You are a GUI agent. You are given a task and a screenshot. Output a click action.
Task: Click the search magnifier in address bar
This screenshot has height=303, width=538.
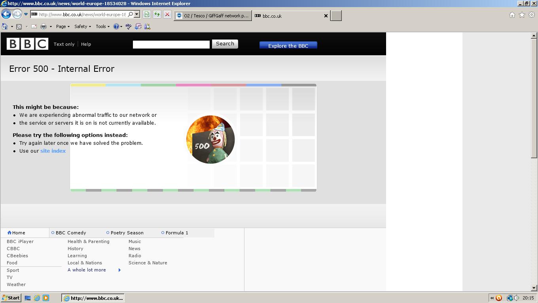130,15
